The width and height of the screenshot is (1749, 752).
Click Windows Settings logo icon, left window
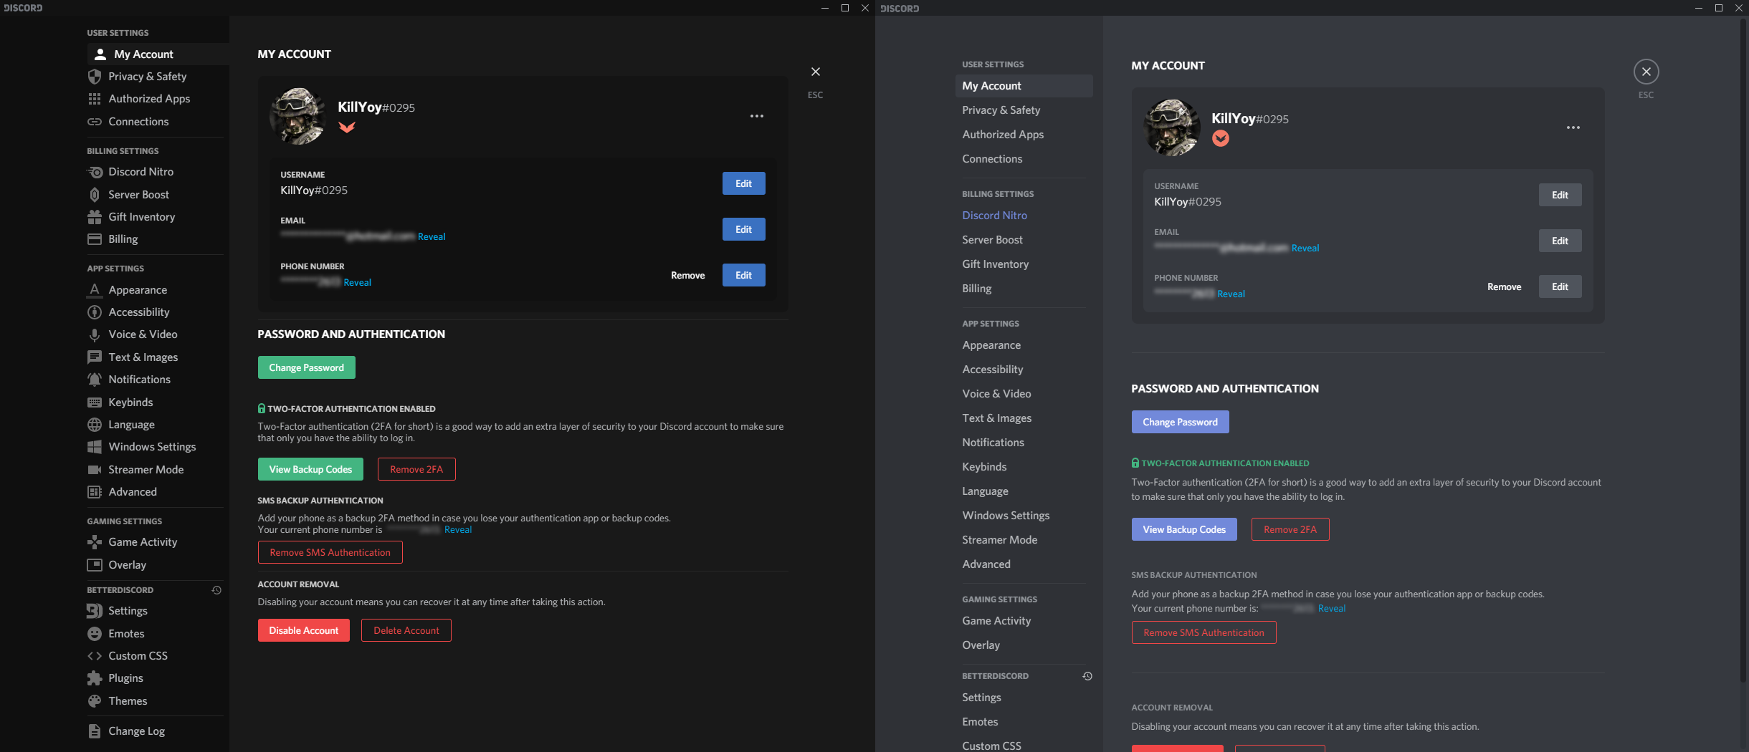[x=95, y=447]
